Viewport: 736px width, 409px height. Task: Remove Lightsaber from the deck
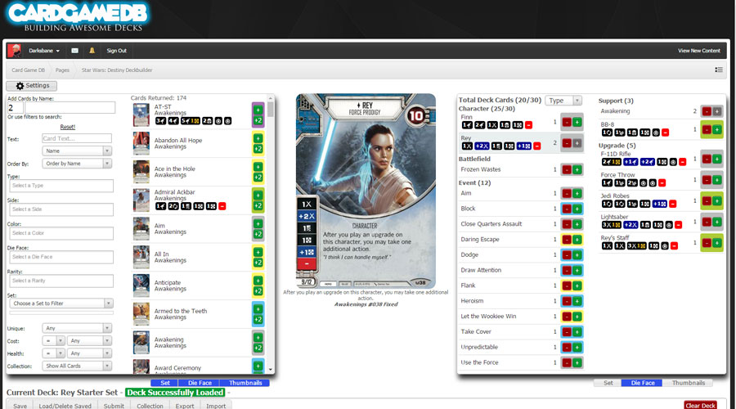pyautogui.click(x=706, y=222)
